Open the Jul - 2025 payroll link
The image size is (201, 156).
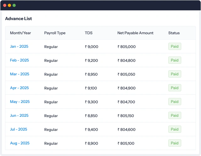[19, 129]
